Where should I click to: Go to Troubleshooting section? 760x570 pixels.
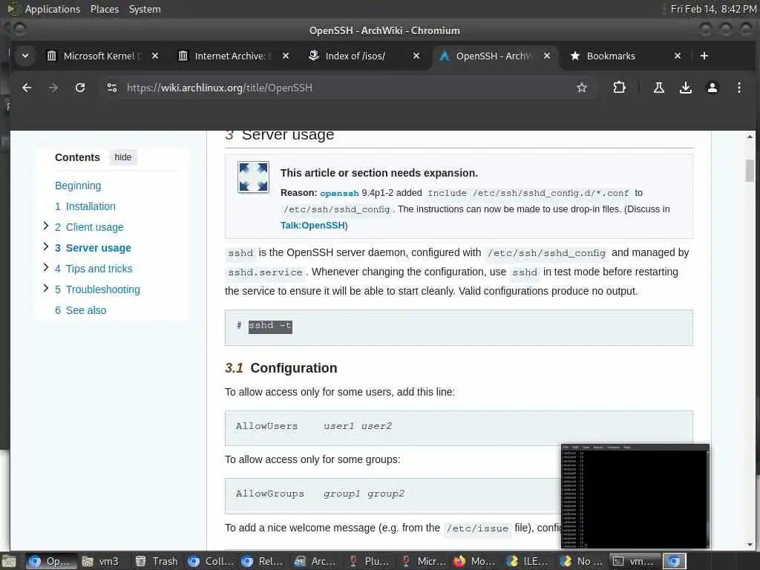tap(97, 290)
